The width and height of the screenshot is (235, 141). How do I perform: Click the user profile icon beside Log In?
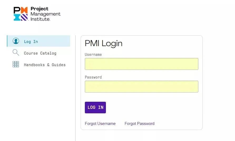click(x=16, y=41)
